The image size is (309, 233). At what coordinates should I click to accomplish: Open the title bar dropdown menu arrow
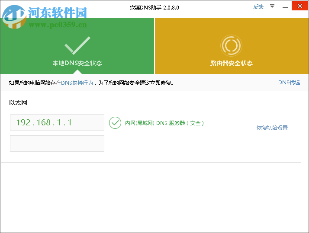[x=272, y=6]
